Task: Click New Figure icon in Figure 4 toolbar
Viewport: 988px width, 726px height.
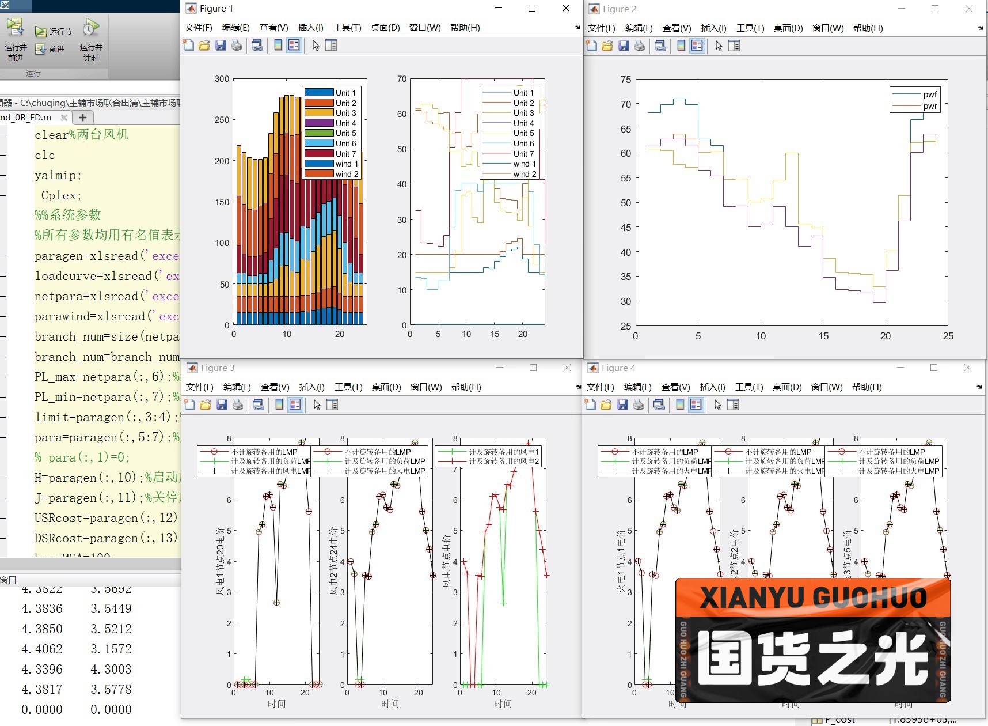Action: click(x=590, y=404)
